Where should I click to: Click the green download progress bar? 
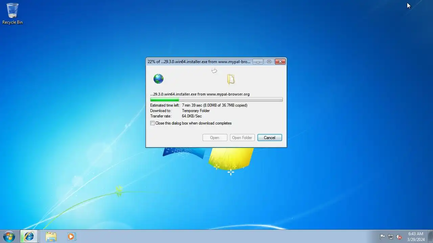pos(216,100)
